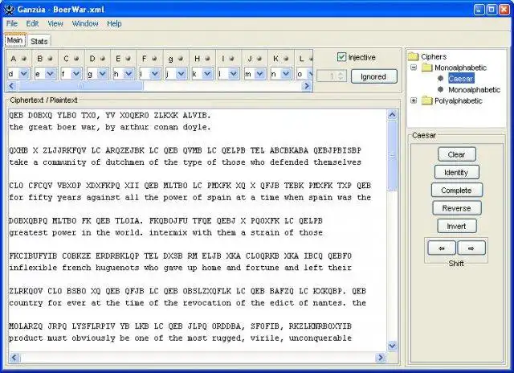
Task: Toggle the round marker next to letter E
Action: (x=128, y=59)
